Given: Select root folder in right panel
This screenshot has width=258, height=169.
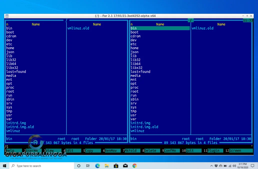Looking at the screenshot, I should [x=134, y=91].
